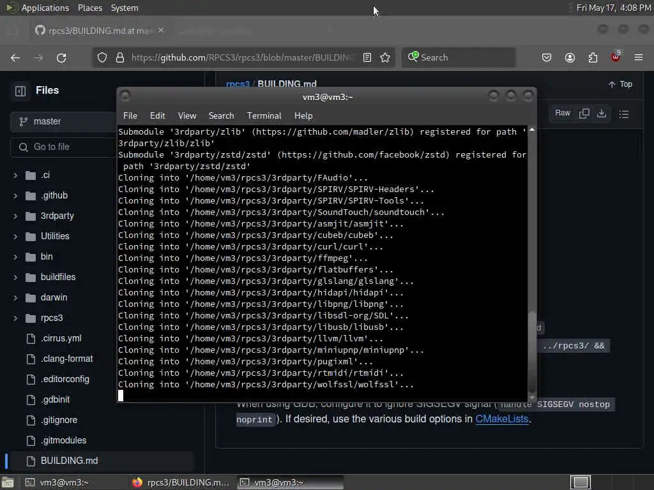Click the site security padlock icon
Image resolution: width=654 pixels, height=490 pixels.
(120, 57)
